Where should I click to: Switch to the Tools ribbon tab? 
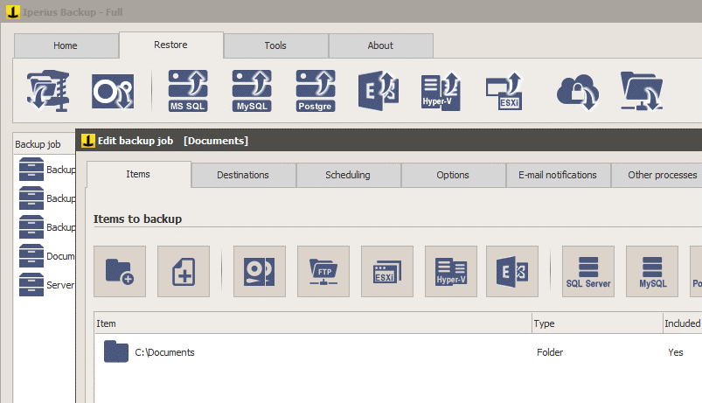(275, 45)
